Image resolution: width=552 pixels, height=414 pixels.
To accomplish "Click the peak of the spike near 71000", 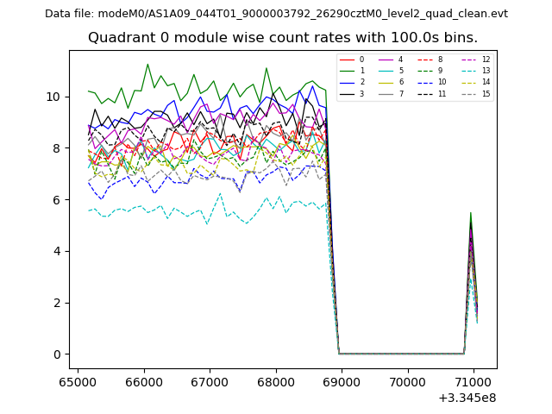I will tap(470, 213).
